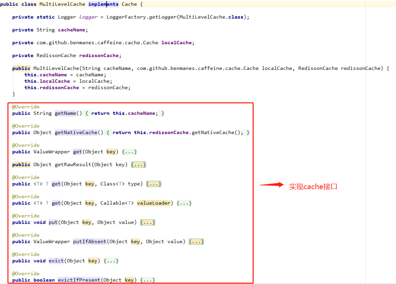The width and height of the screenshot is (396, 284).
Task: Expand the folded put method body
Action: point(147,222)
